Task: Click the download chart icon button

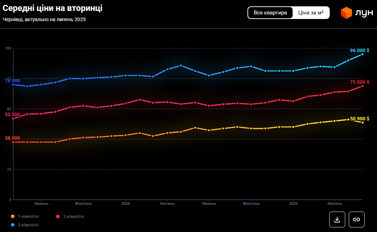Action: (337, 220)
